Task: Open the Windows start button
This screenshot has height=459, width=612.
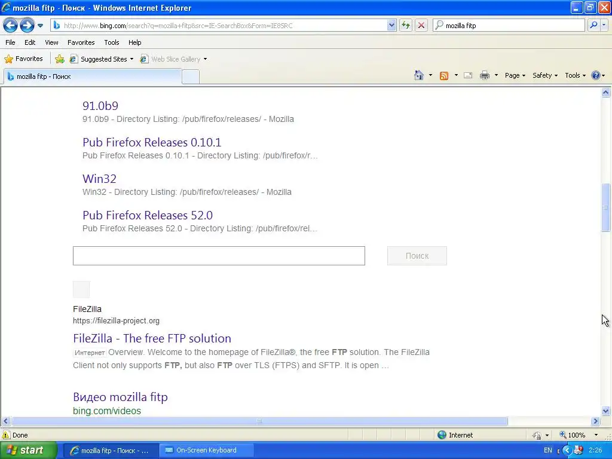Action: (28, 450)
